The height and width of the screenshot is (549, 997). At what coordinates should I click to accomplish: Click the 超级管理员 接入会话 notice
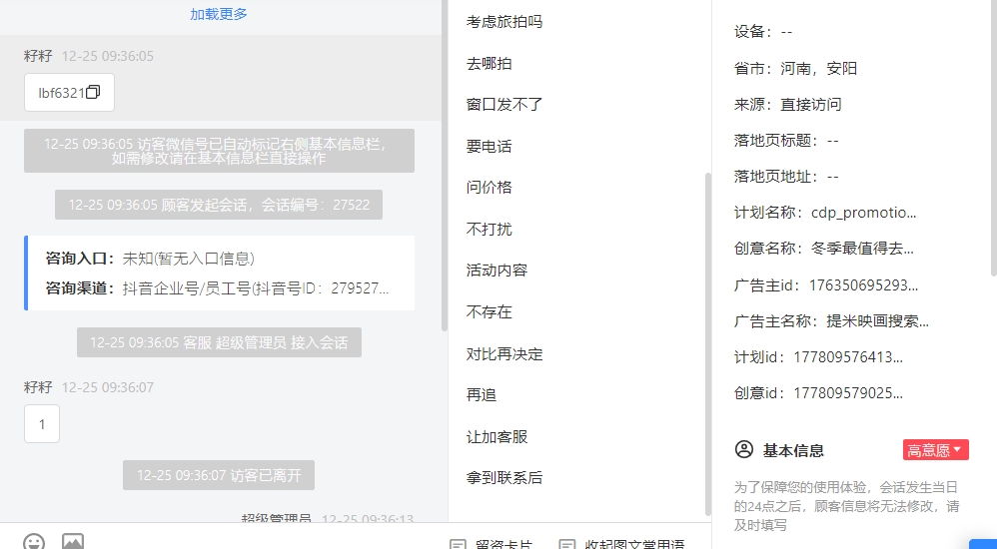[x=219, y=342]
